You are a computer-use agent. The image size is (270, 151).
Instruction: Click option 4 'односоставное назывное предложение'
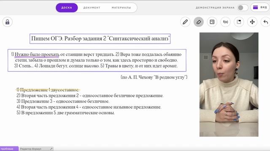[121, 107]
